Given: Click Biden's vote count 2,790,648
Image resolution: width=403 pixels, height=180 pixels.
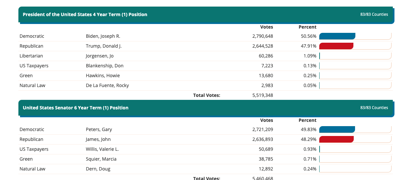Looking at the screenshot, I should (262, 36).
